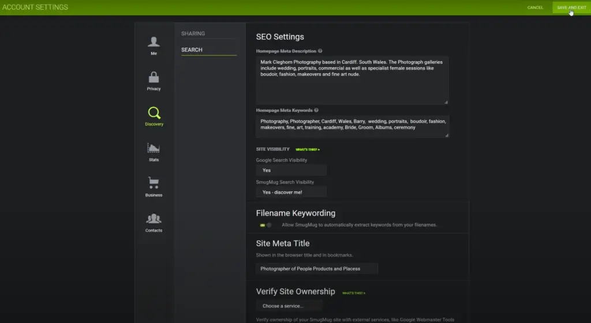Click help icon beside Homepage Meta Description
591x323 pixels.
pos(320,51)
